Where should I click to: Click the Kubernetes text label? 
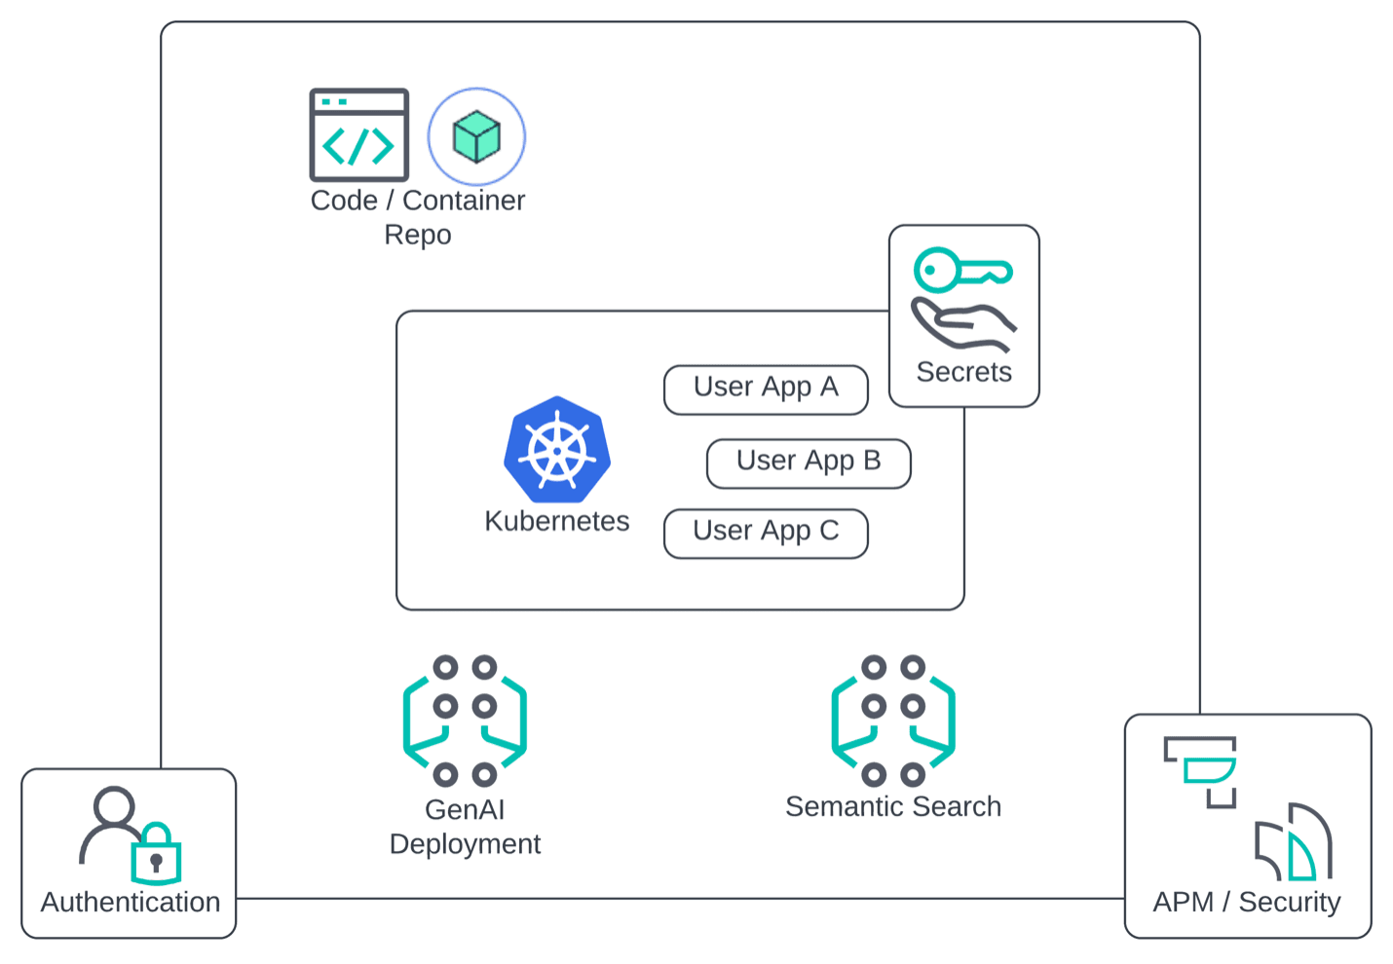[557, 521]
